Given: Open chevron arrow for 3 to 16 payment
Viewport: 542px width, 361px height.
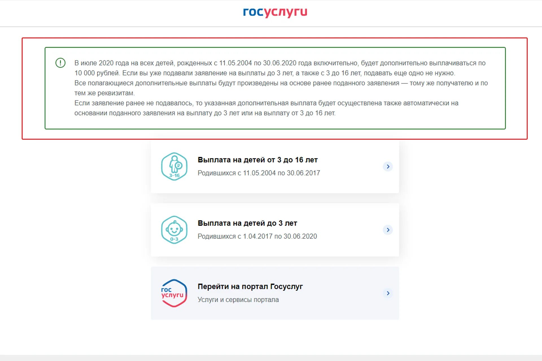Looking at the screenshot, I should pyautogui.click(x=388, y=166).
